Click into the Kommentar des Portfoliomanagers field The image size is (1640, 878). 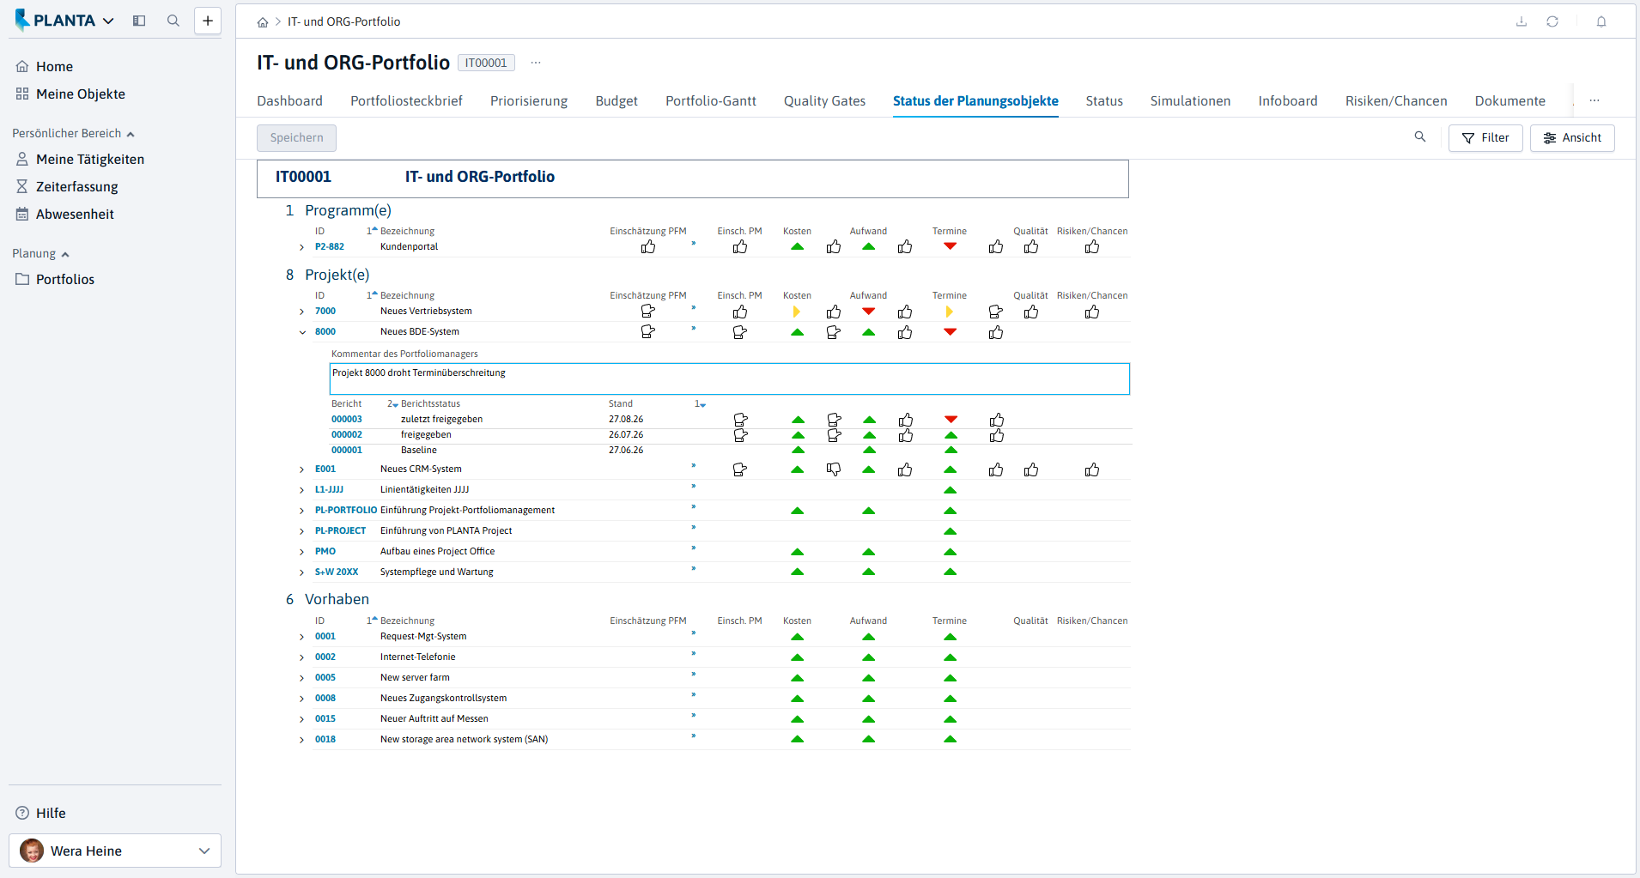point(730,378)
